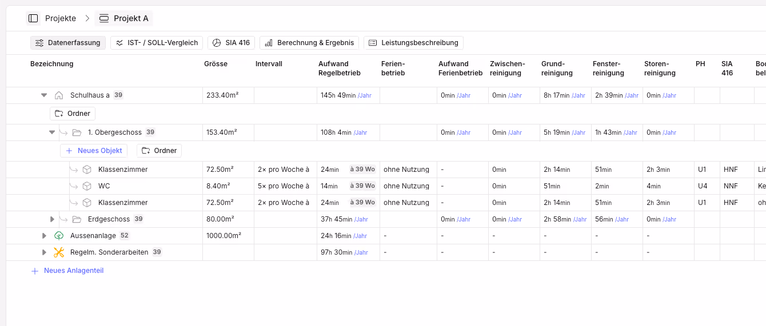Screen dimensions: 766x326
Task: Click Bezeichnung column header
Action: [x=52, y=64]
